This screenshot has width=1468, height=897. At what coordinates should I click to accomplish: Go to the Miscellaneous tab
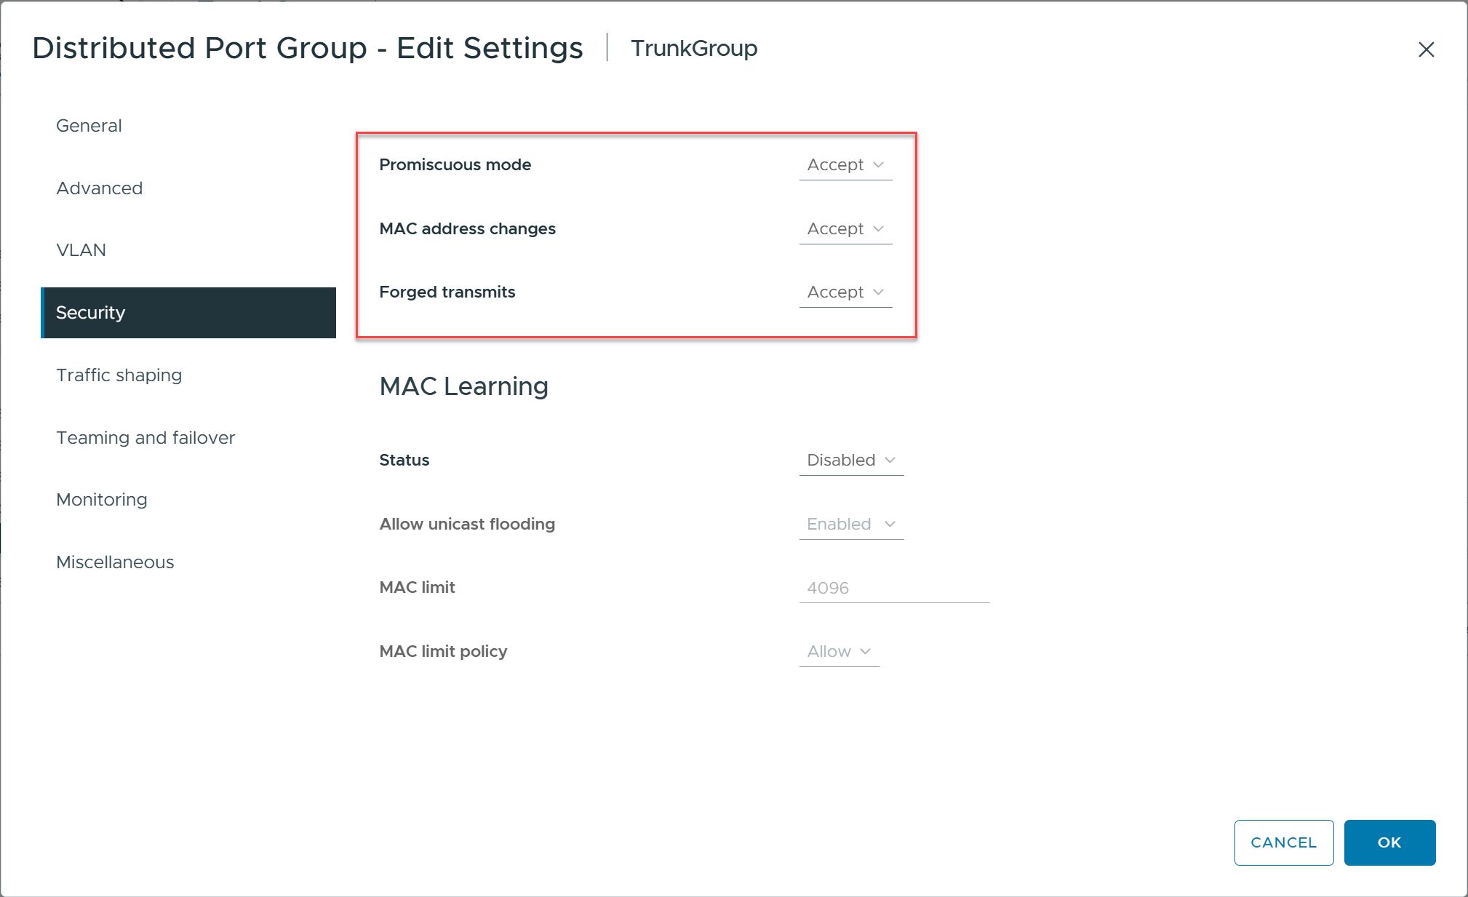coord(115,562)
